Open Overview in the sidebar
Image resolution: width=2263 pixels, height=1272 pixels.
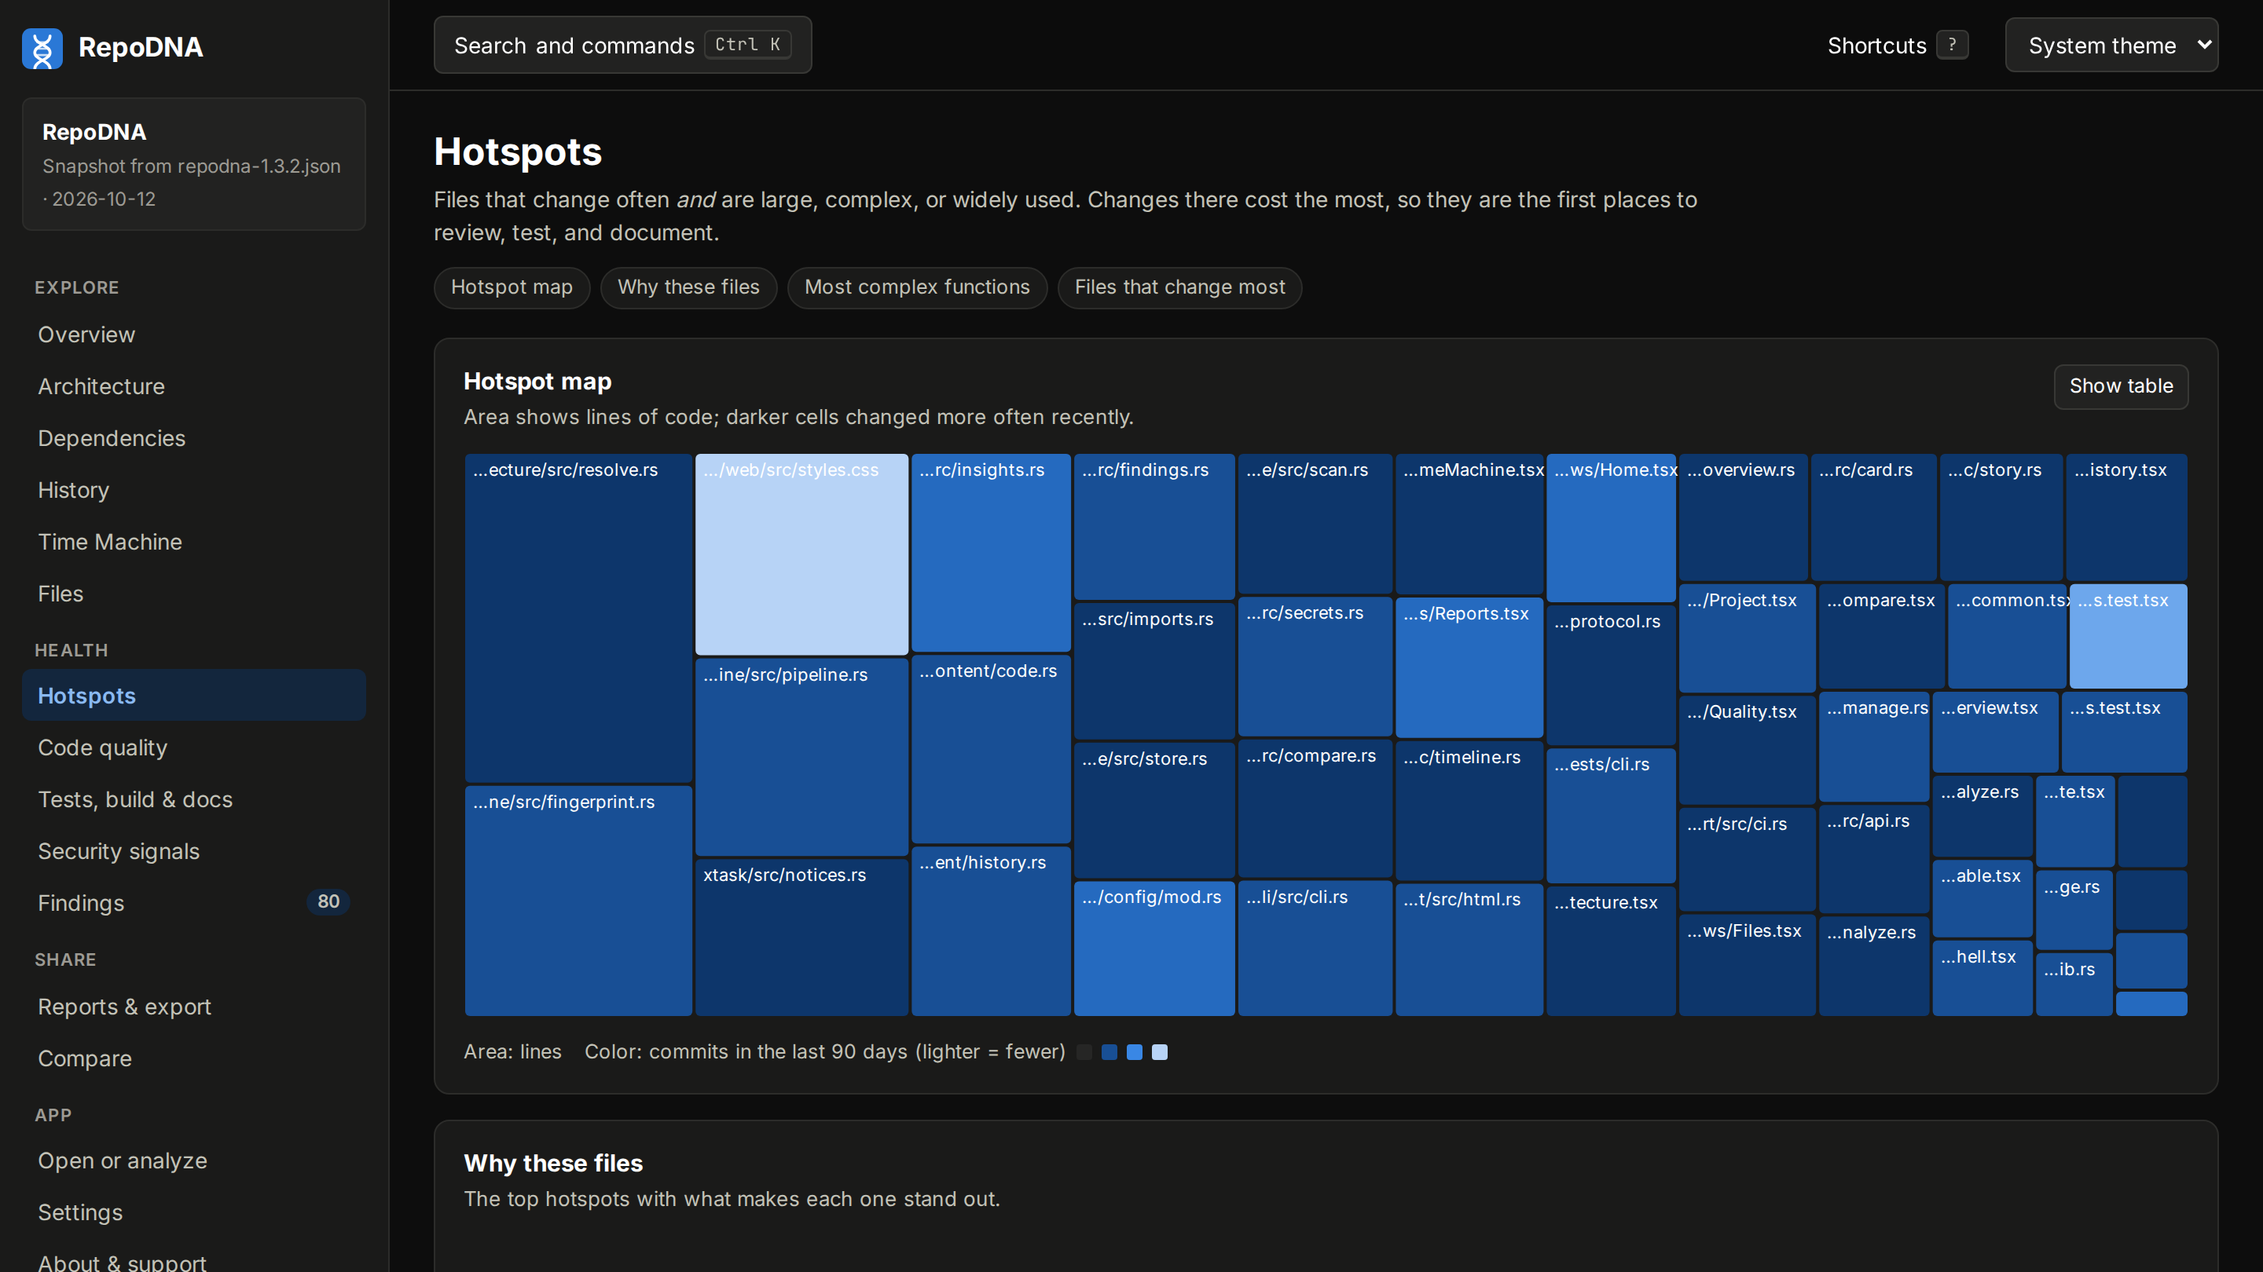(193, 334)
